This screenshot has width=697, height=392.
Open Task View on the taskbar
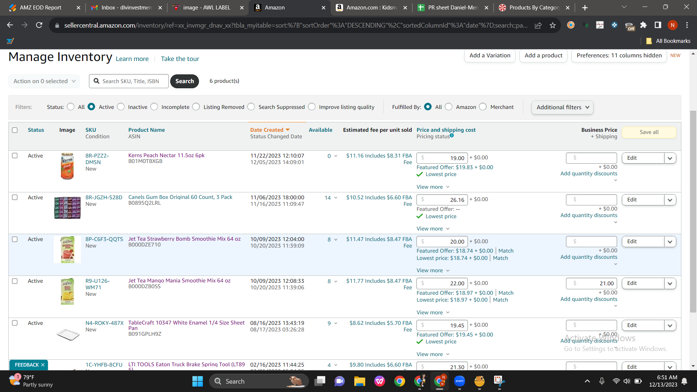(x=320, y=381)
